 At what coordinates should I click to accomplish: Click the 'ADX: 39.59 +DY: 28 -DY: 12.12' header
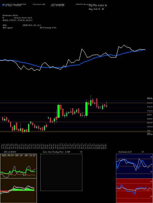pyautogui.click(x=18, y=155)
